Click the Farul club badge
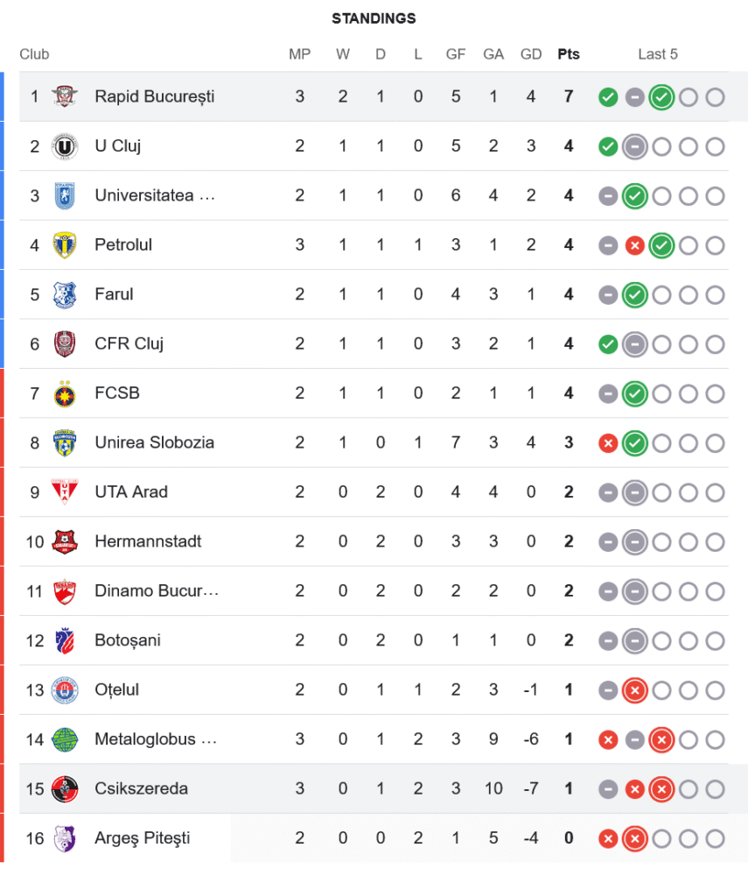The height and width of the screenshot is (876, 748). pos(65,294)
